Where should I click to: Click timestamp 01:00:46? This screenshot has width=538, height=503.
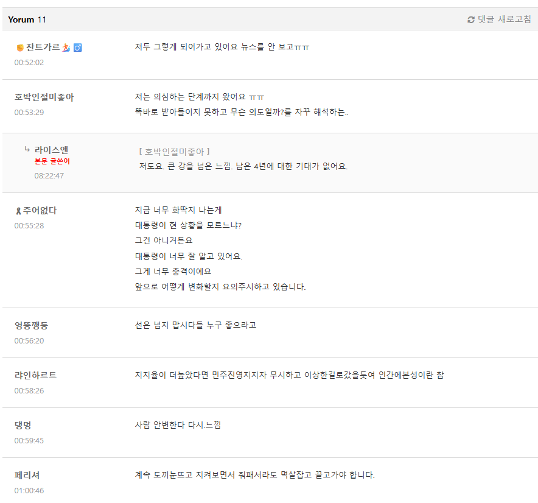tap(29, 491)
